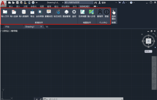Click the 上 top face of ViewCube
This screenshot has width=157, height=100.
(148, 41)
